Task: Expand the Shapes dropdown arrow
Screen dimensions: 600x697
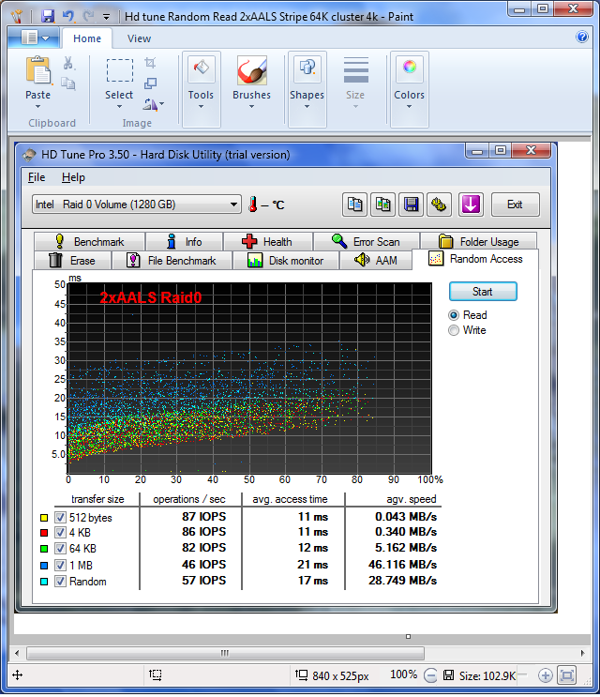Action: [x=307, y=107]
